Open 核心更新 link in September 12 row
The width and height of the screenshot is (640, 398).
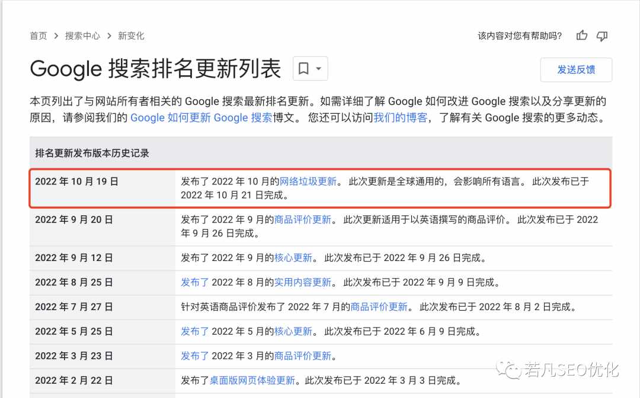pos(293,258)
